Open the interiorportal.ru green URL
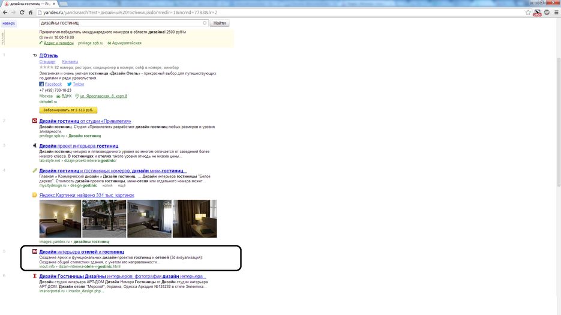Viewport: 561px width, 315px height. [x=71, y=291]
